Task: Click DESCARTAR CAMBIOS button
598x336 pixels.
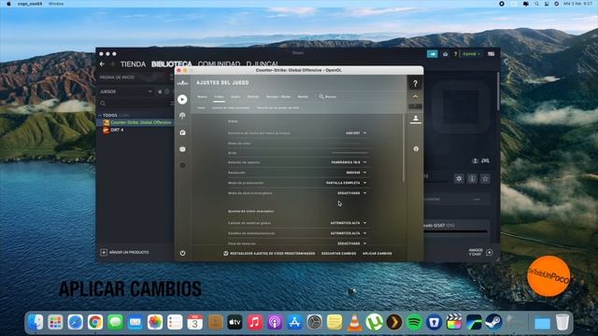Action: click(x=338, y=253)
